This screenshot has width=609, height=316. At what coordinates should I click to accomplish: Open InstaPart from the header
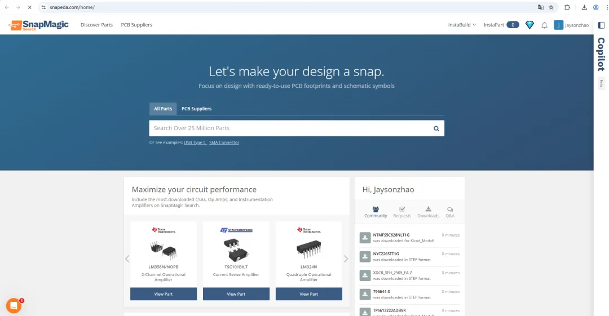(493, 25)
